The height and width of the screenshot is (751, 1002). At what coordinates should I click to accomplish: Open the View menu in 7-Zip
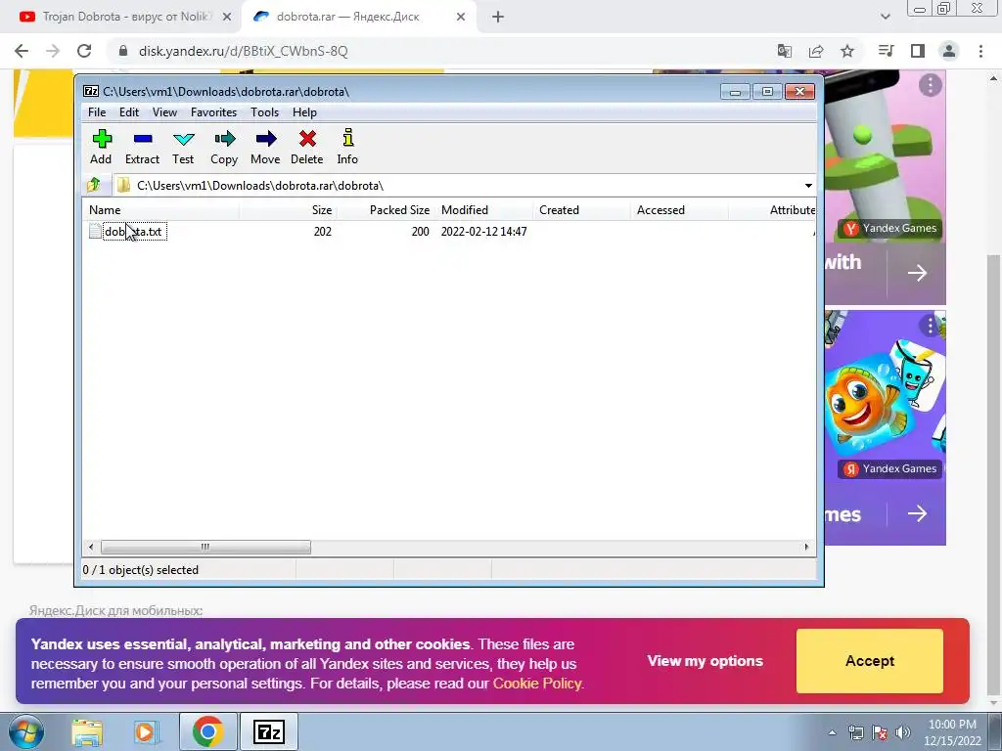[164, 112]
